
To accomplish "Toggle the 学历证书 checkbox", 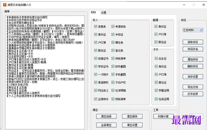I will (96, 66).
